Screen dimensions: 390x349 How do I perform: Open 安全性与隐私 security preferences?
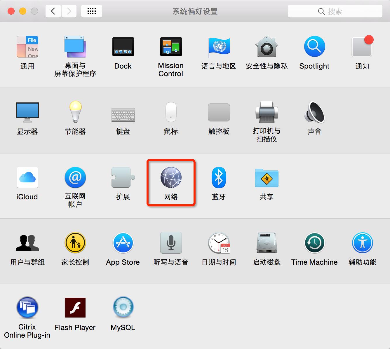point(267,47)
